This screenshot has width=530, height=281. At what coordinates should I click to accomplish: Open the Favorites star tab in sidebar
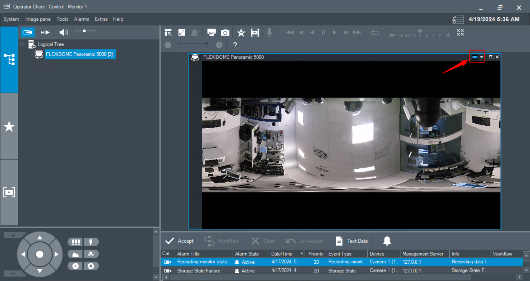point(9,127)
